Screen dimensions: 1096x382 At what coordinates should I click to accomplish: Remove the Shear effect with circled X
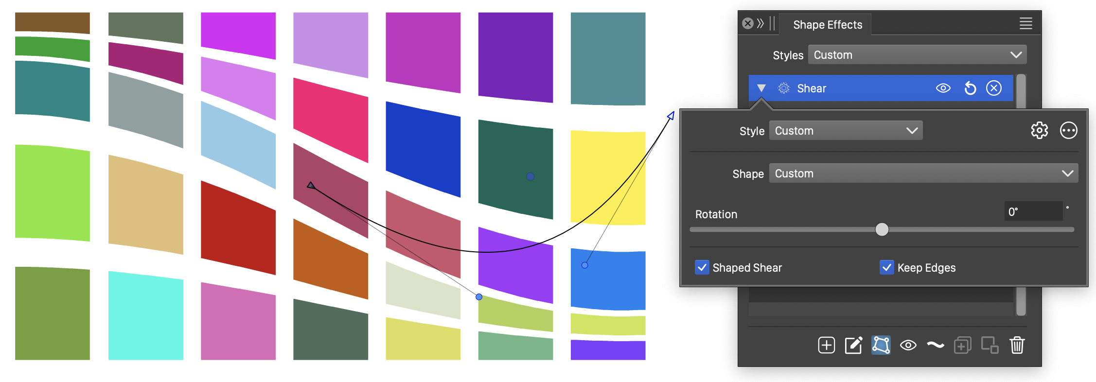coord(993,88)
